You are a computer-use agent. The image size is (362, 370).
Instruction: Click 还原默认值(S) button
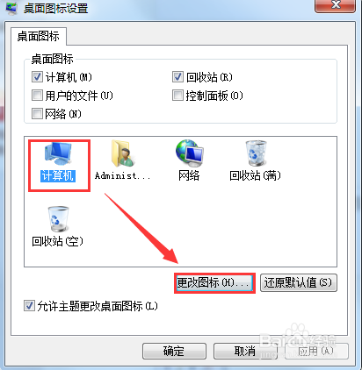point(299,282)
